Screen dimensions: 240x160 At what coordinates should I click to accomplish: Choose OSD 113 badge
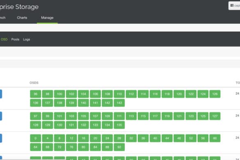click(131, 116)
